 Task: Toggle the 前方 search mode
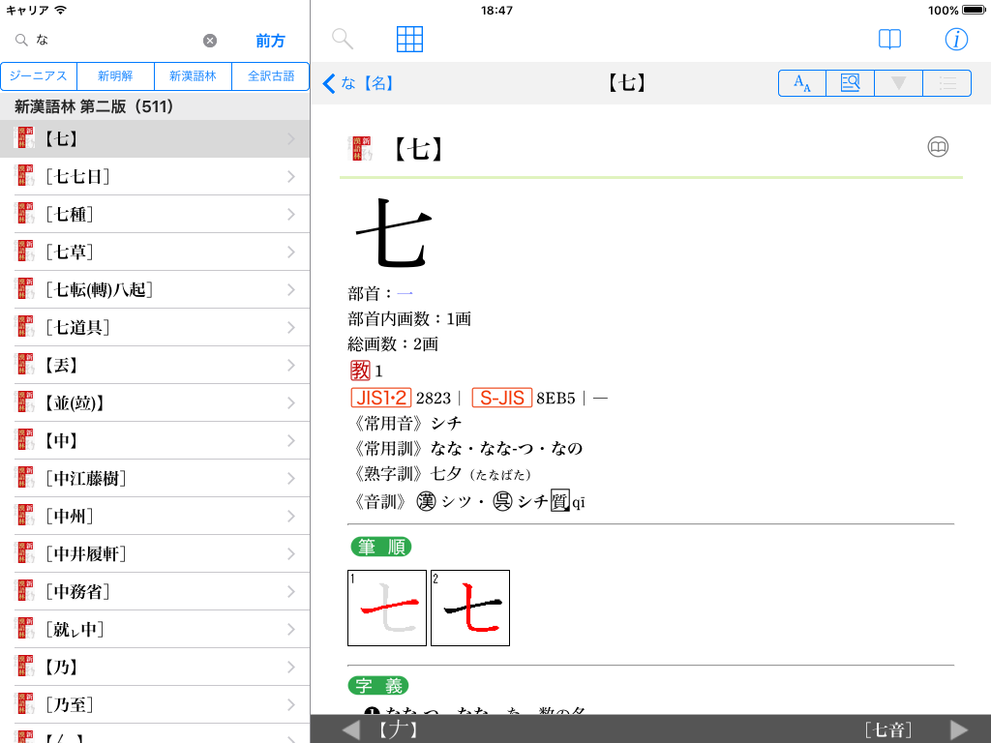[271, 41]
